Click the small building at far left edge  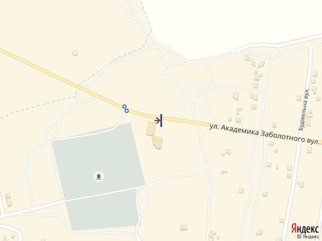(x=9, y=200)
